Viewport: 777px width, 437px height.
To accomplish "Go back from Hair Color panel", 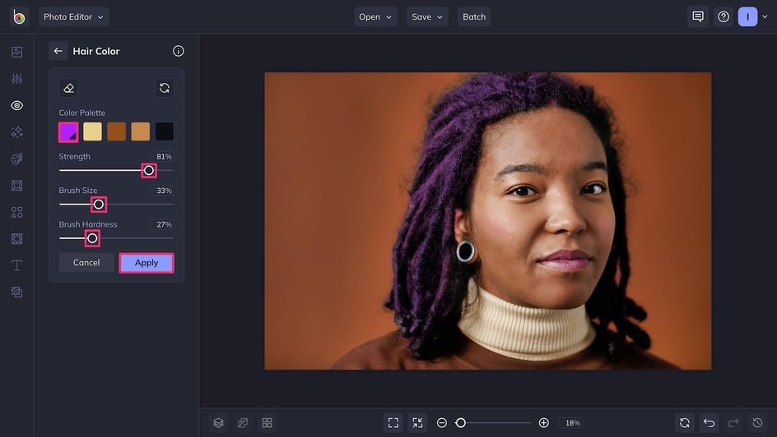I will tap(58, 51).
